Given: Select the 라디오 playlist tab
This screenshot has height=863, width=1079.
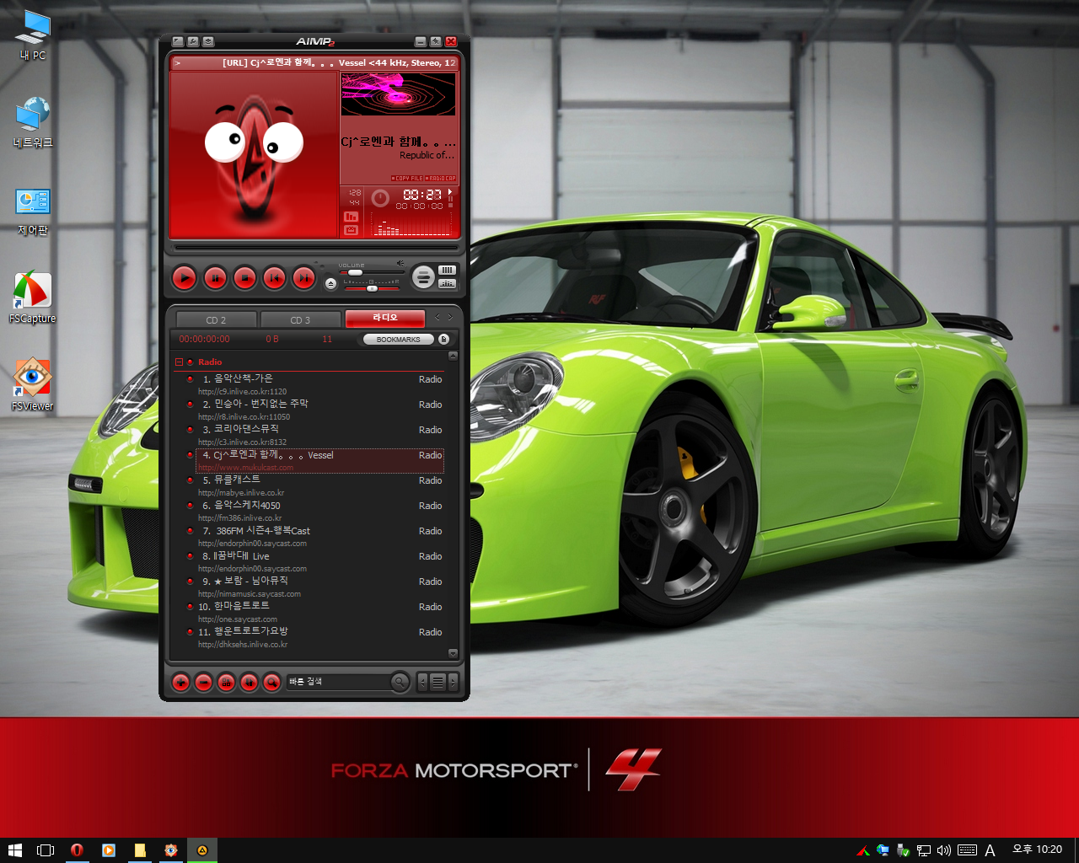Looking at the screenshot, I should click(x=384, y=318).
